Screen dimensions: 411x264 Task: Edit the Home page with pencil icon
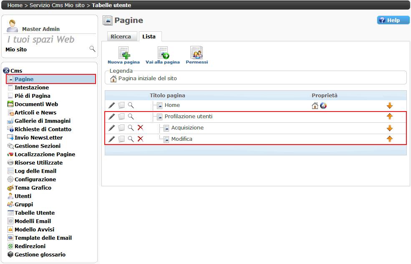point(111,105)
